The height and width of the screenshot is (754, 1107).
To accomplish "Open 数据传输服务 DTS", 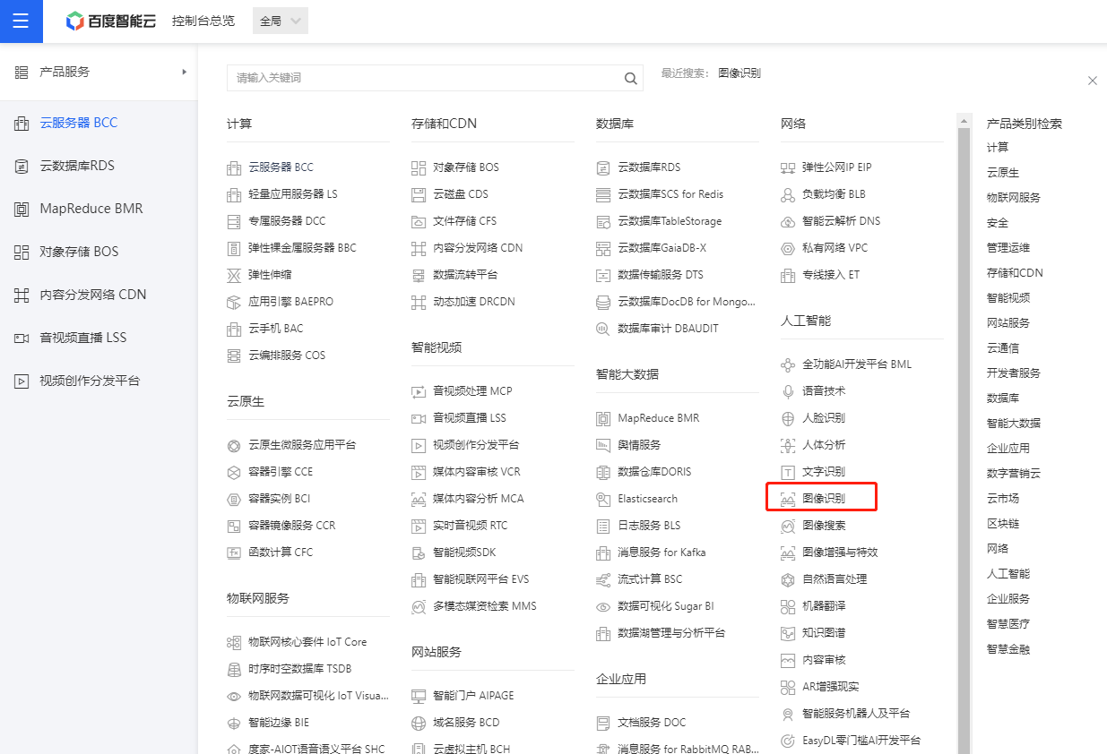I will coord(661,275).
